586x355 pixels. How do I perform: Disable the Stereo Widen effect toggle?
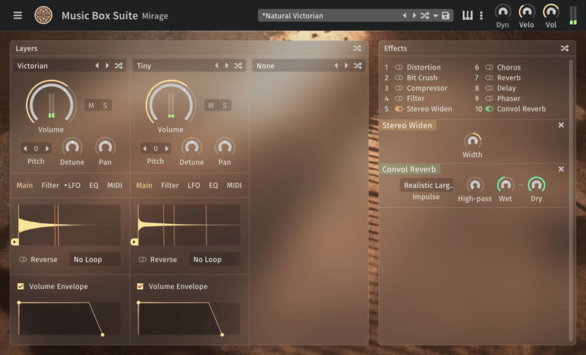399,109
